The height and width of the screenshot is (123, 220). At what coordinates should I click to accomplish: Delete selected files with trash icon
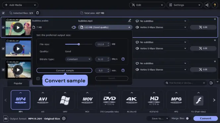tap(37, 13)
